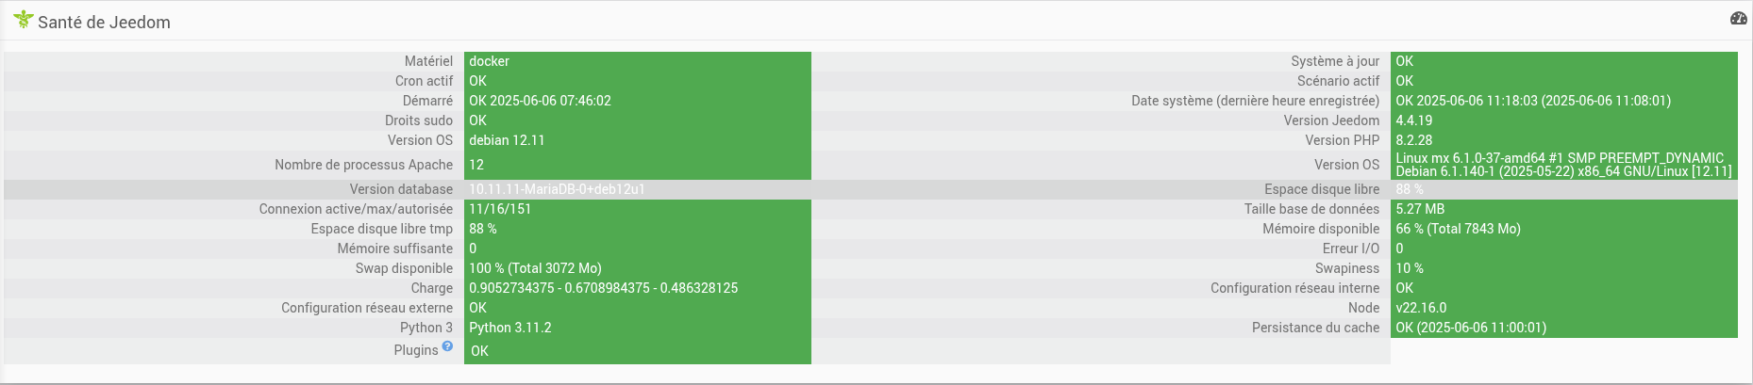Select the Version Jeedom 4.4.19 cell
Viewport: 1753px width, 385px height.
[x=1564, y=120]
